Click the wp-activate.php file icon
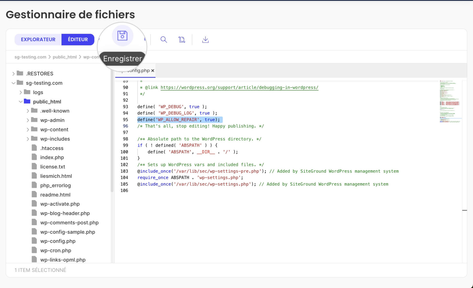The height and width of the screenshot is (288, 473). coord(34,204)
